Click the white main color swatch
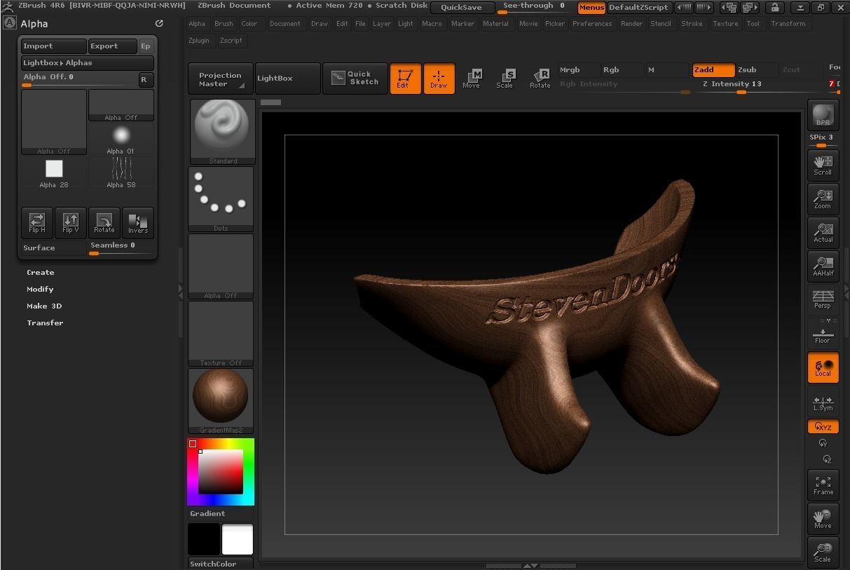The height and width of the screenshot is (570, 850). coord(238,539)
